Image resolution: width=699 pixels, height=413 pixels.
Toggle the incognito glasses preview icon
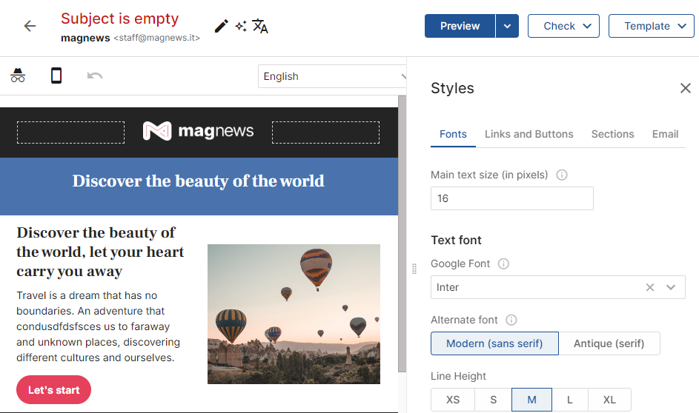click(18, 75)
